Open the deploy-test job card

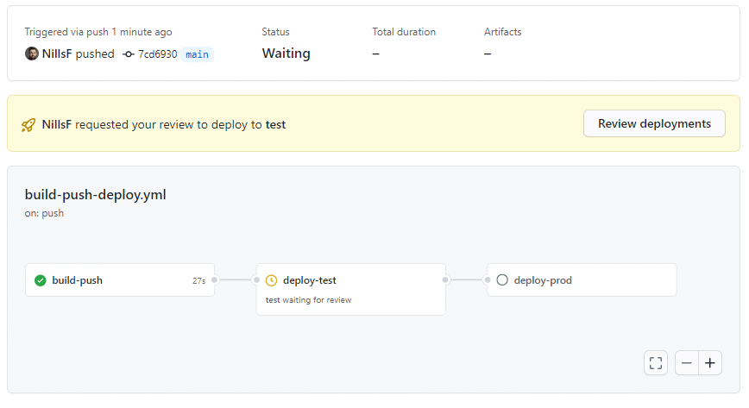click(x=351, y=289)
